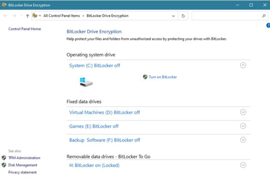Click the search magnifier icon
270x179 pixels.
click(x=264, y=16)
